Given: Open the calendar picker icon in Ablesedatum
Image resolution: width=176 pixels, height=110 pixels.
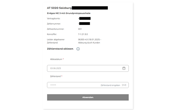Looking at the screenshot, I should [x=124, y=68].
